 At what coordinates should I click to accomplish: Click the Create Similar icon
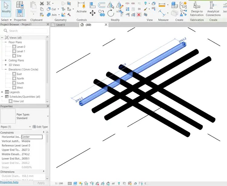point(183,13)
